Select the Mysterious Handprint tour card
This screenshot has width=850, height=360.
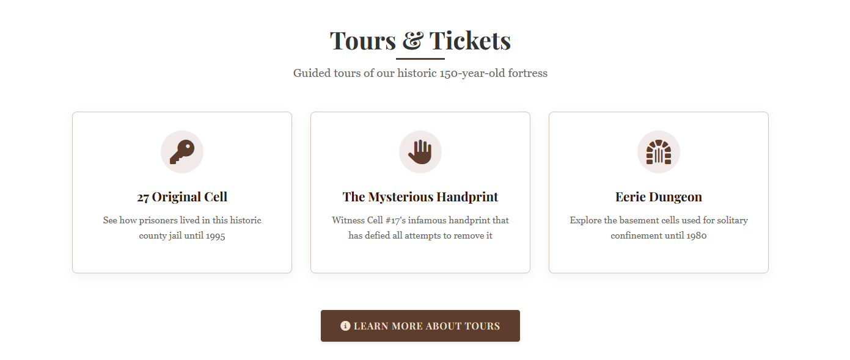click(x=420, y=192)
